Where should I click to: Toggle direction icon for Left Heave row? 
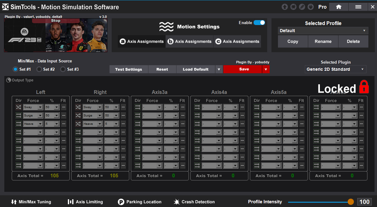[x=19, y=124]
